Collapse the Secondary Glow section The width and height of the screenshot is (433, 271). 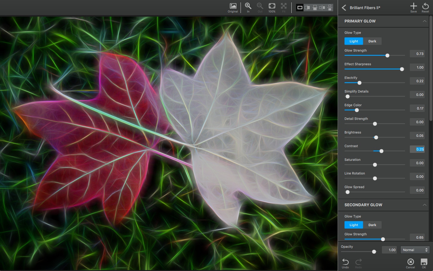point(424,205)
